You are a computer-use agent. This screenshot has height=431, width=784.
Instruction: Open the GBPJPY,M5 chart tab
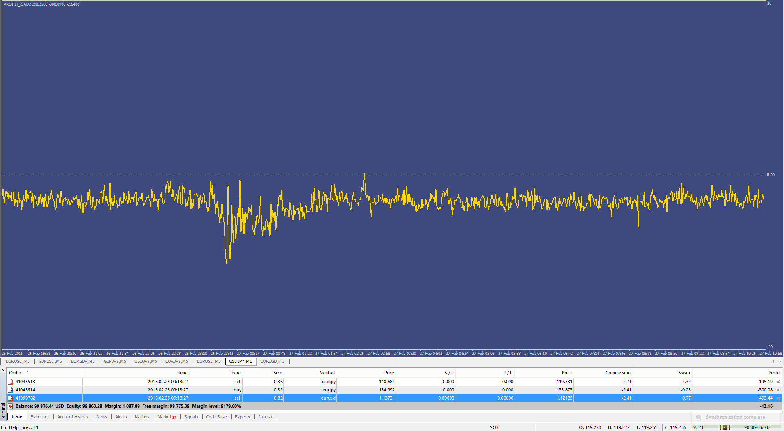pyautogui.click(x=115, y=362)
